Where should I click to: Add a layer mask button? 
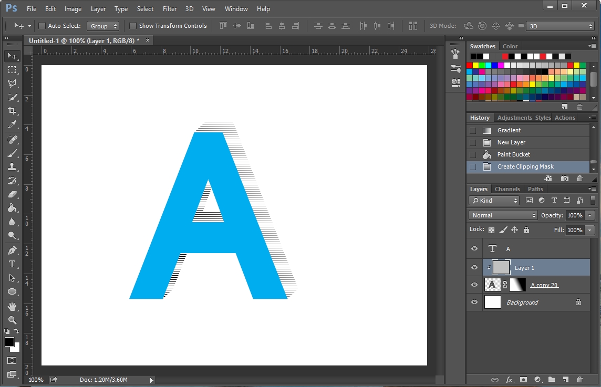coord(524,380)
